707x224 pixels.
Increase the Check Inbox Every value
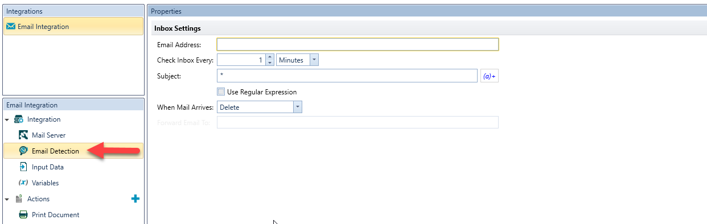(x=270, y=57)
